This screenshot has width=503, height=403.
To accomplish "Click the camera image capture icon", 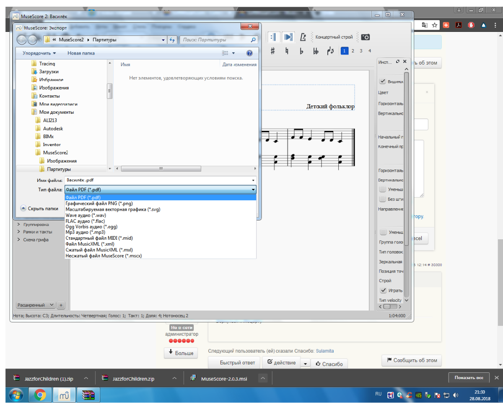I will (366, 37).
